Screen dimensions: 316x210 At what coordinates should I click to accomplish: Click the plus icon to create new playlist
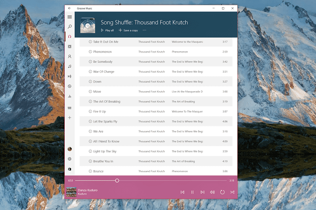70,118
